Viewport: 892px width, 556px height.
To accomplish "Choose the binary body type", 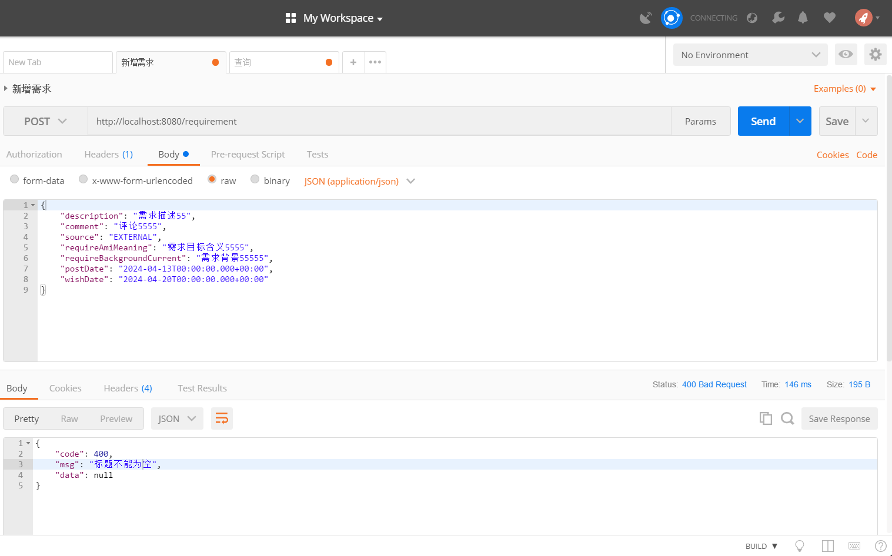I will click(x=255, y=179).
